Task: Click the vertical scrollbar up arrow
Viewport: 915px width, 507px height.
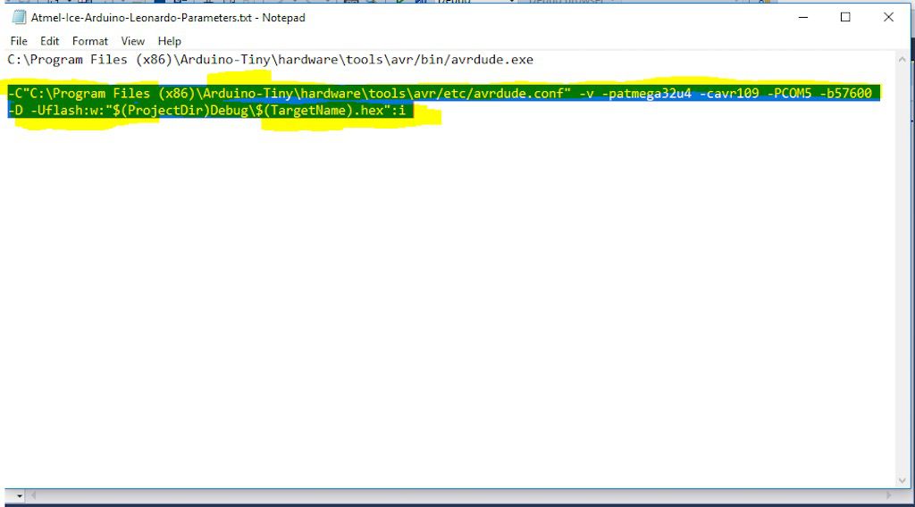Action: pos(902,60)
